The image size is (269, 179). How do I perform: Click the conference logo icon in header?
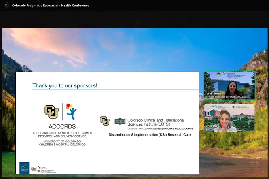(x=7, y=5)
